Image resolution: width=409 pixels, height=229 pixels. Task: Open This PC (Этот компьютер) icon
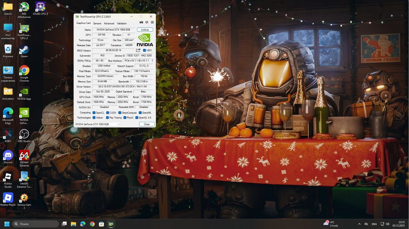(x=8, y=31)
